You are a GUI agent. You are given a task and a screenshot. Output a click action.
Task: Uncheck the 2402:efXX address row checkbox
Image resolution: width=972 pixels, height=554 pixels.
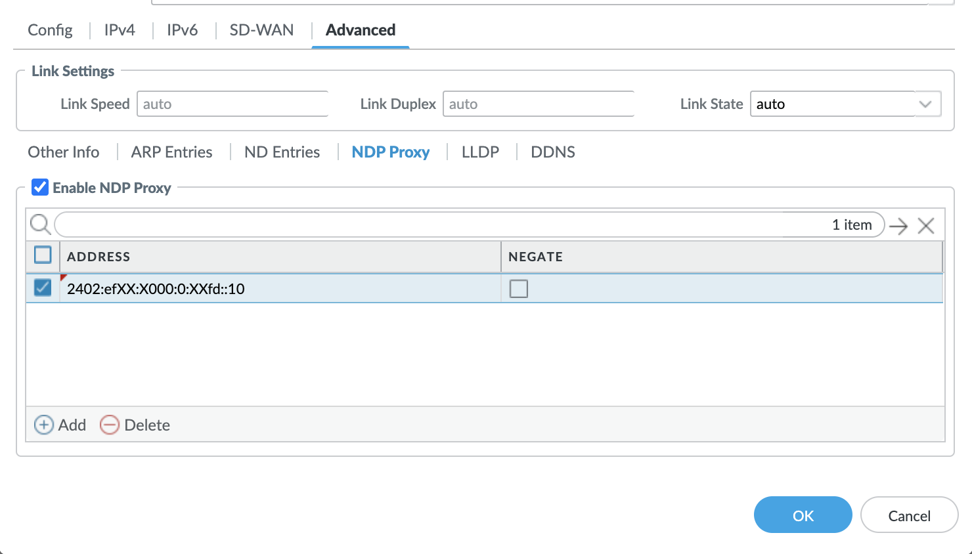[43, 288]
